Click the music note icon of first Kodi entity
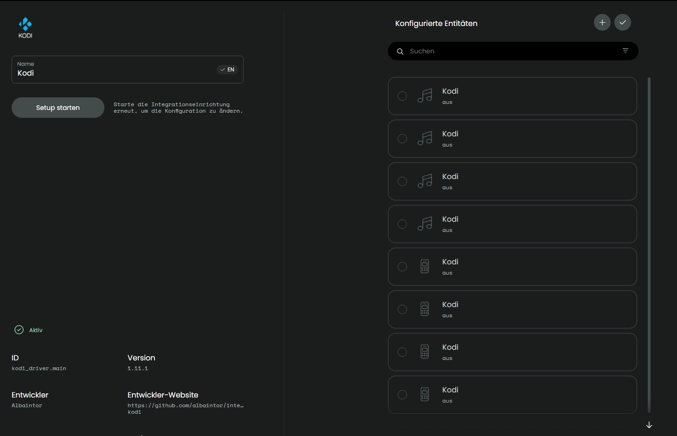Image resolution: width=677 pixels, height=436 pixels. tap(425, 96)
